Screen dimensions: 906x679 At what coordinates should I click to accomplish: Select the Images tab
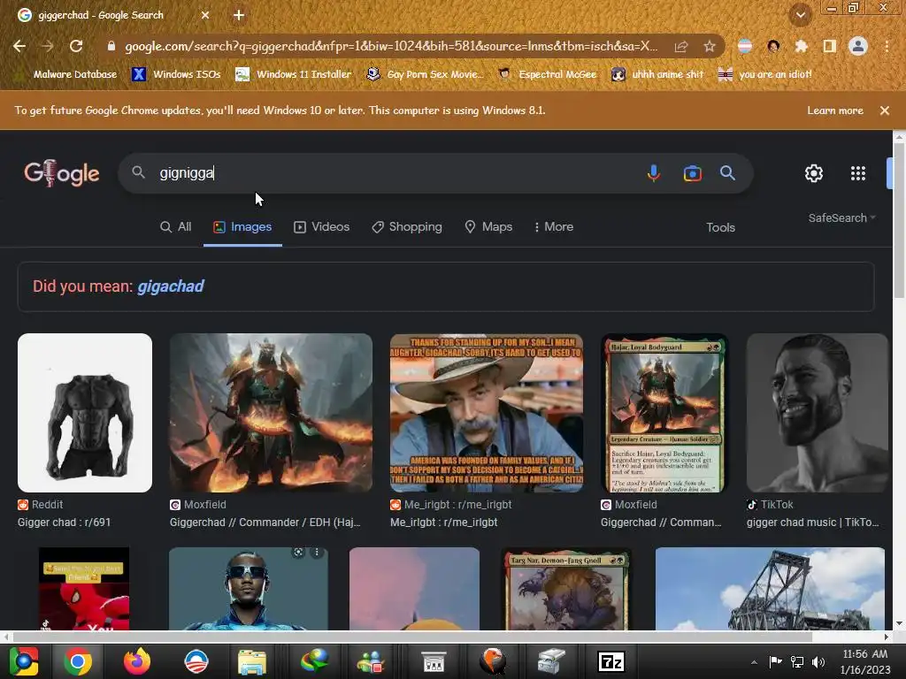[242, 227]
